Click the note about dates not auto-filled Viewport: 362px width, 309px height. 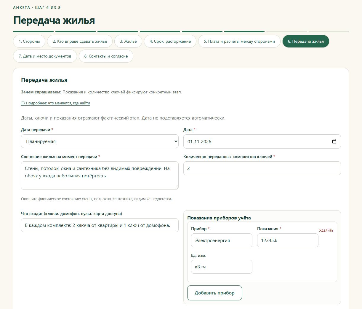123,118
